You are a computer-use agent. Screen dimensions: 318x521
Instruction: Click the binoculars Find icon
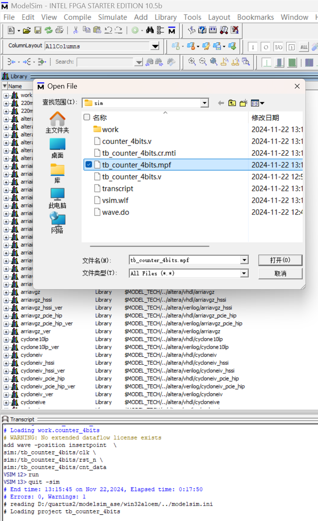pos(150,30)
